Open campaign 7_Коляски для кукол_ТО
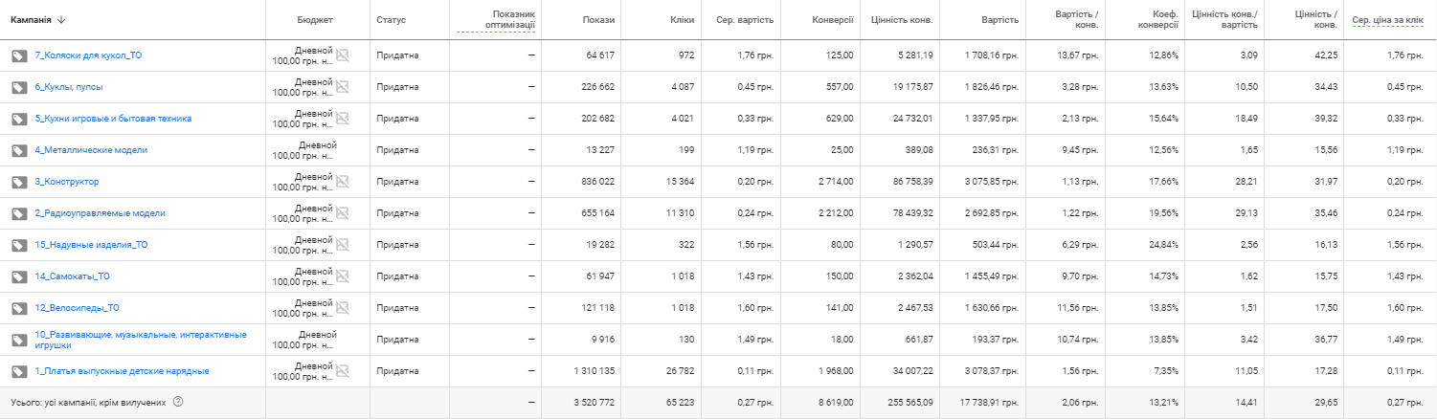Screen dimensions: 1437x419 (88, 55)
